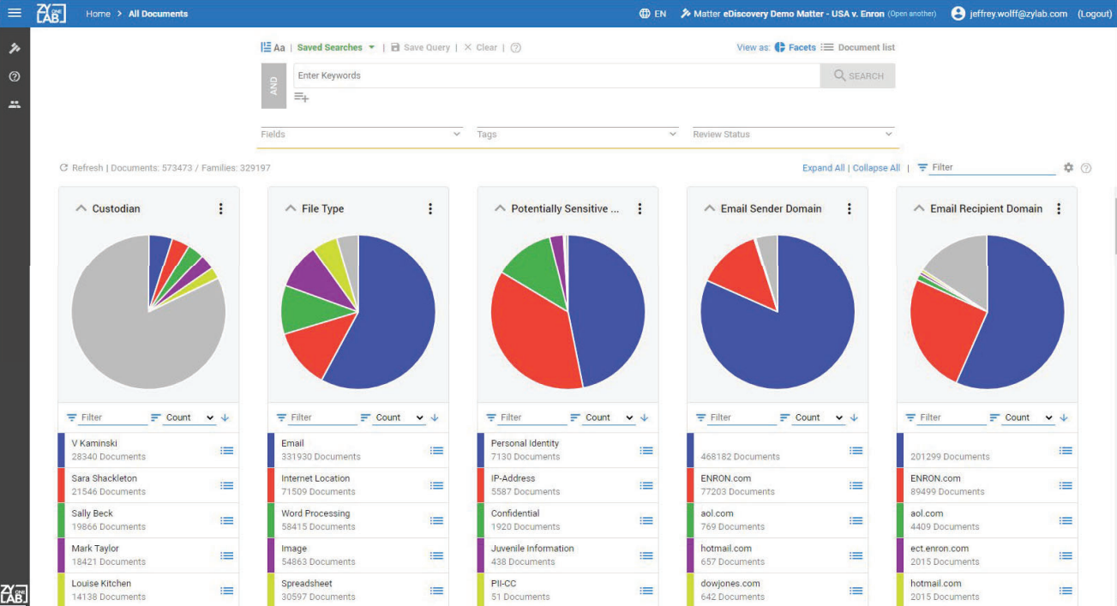Open the facet settings gear icon

click(1068, 168)
